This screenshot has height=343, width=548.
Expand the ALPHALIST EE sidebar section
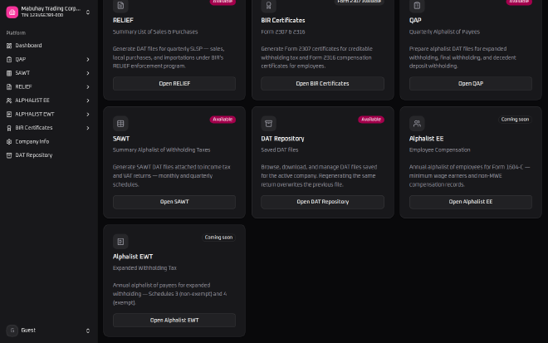coord(88,100)
